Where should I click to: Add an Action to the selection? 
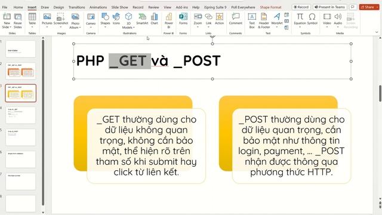(x=219, y=19)
